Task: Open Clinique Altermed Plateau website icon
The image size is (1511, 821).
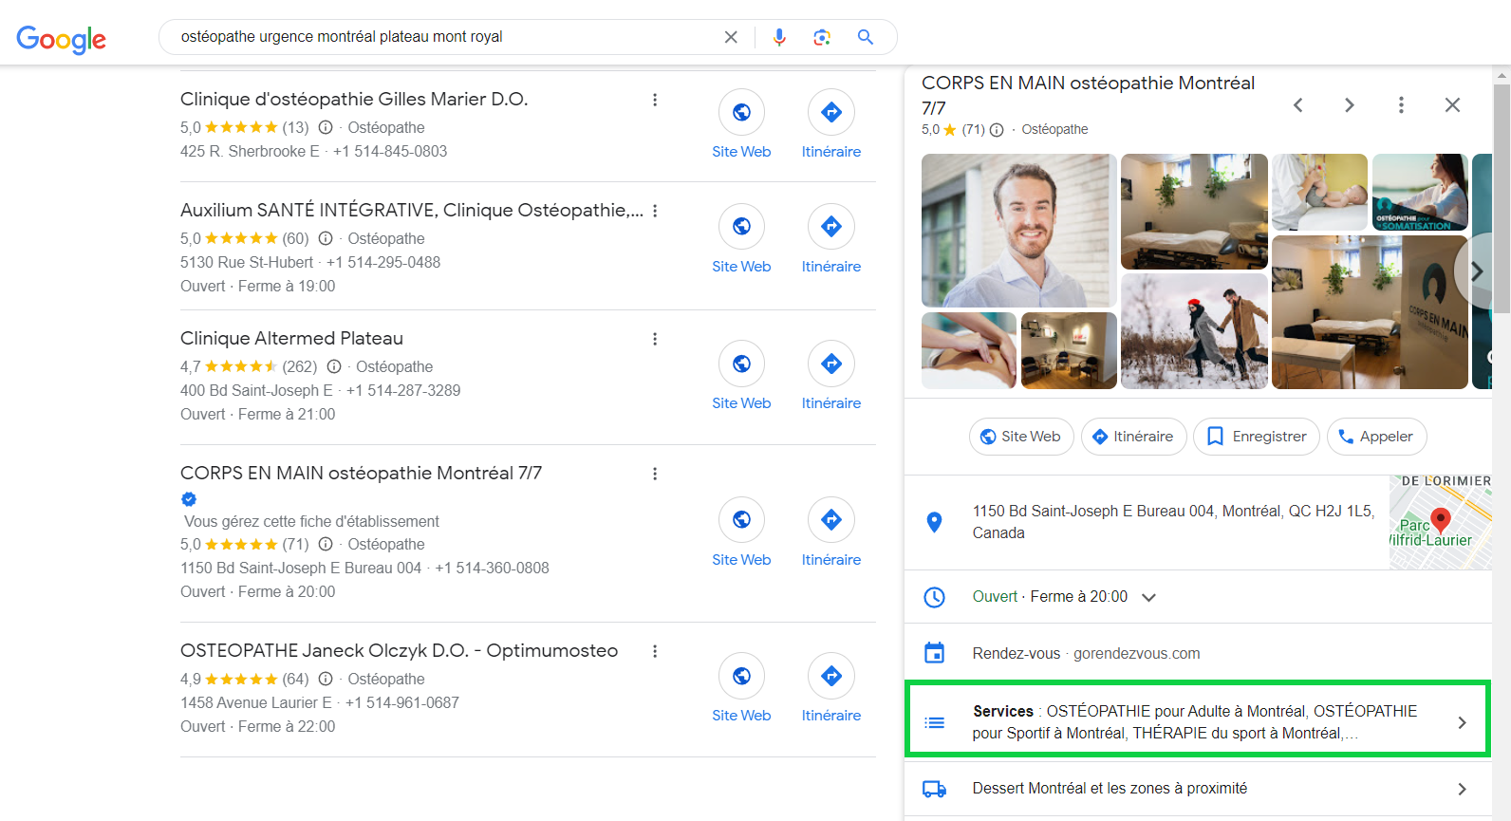Action: (741, 364)
